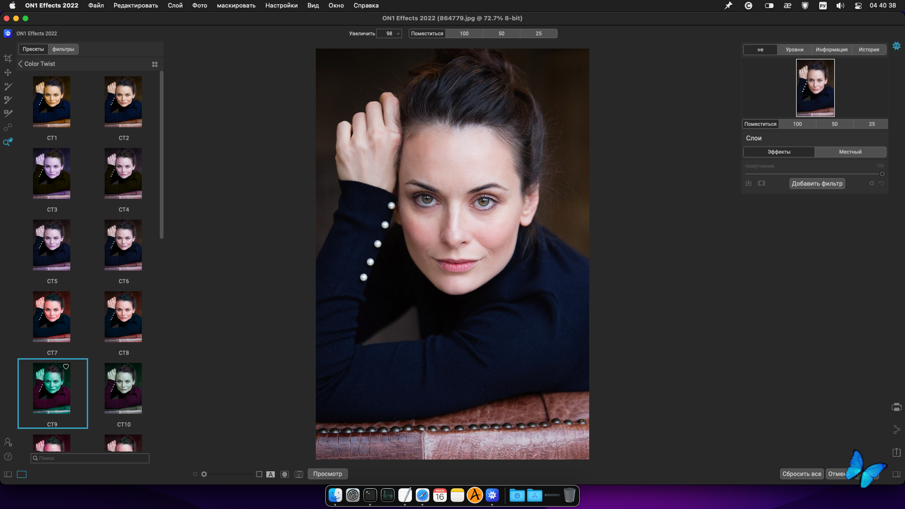Viewport: 905px width, 509px height.
Task: Open the user account icon
Action: click(8, 442)
